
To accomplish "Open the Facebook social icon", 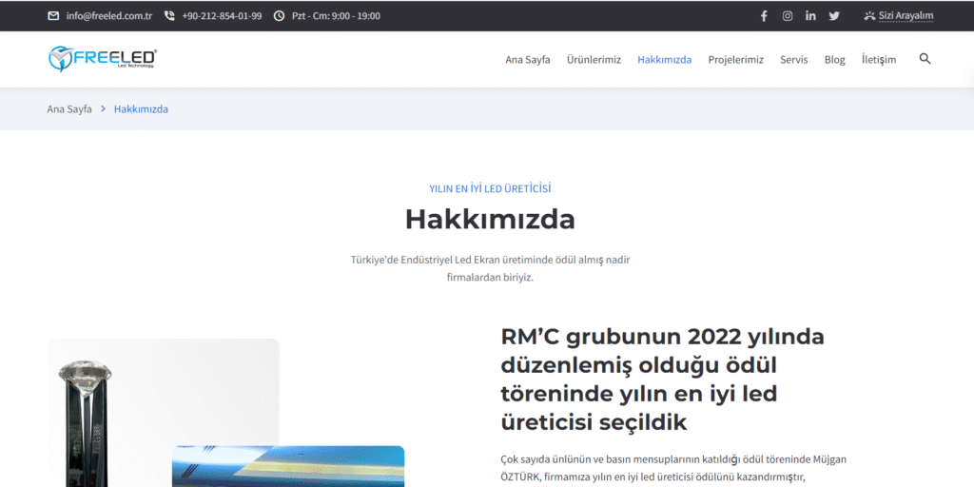I will click(x=764, y=16).
